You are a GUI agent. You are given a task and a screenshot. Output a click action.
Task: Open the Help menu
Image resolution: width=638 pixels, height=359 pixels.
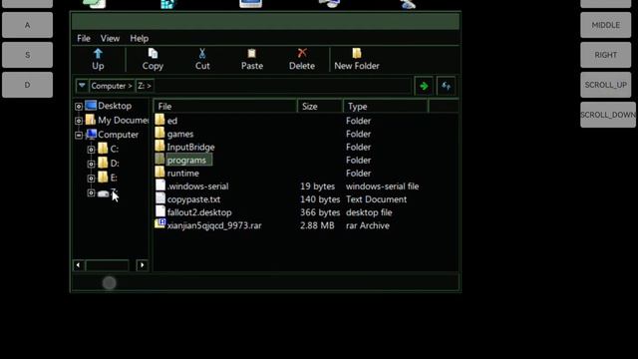pos(140,38)
